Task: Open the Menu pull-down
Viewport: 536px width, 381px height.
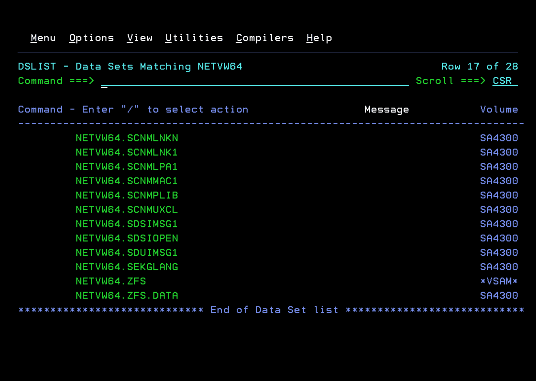Action: [x=43, y=38]
